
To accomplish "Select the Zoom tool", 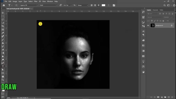I will point(3,80).
